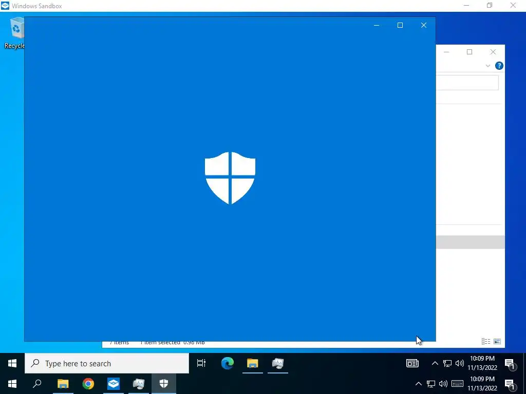Screen dimensions: 526x394
Task: Maximize the File Explorer window behind
Action: 469,52
